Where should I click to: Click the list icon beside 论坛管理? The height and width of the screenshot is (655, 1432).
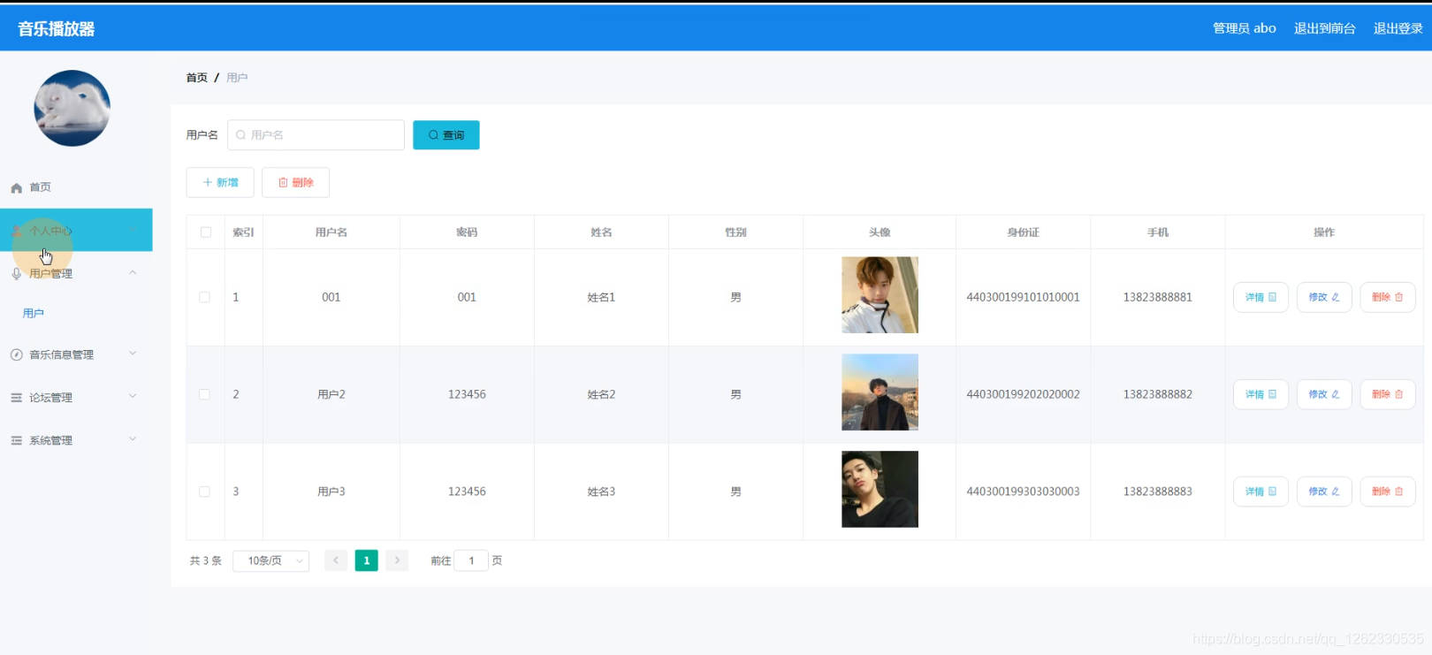(16, 398)
